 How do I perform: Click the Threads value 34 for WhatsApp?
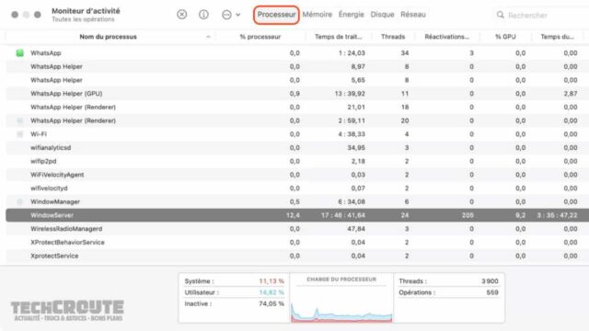pos(405,53)
